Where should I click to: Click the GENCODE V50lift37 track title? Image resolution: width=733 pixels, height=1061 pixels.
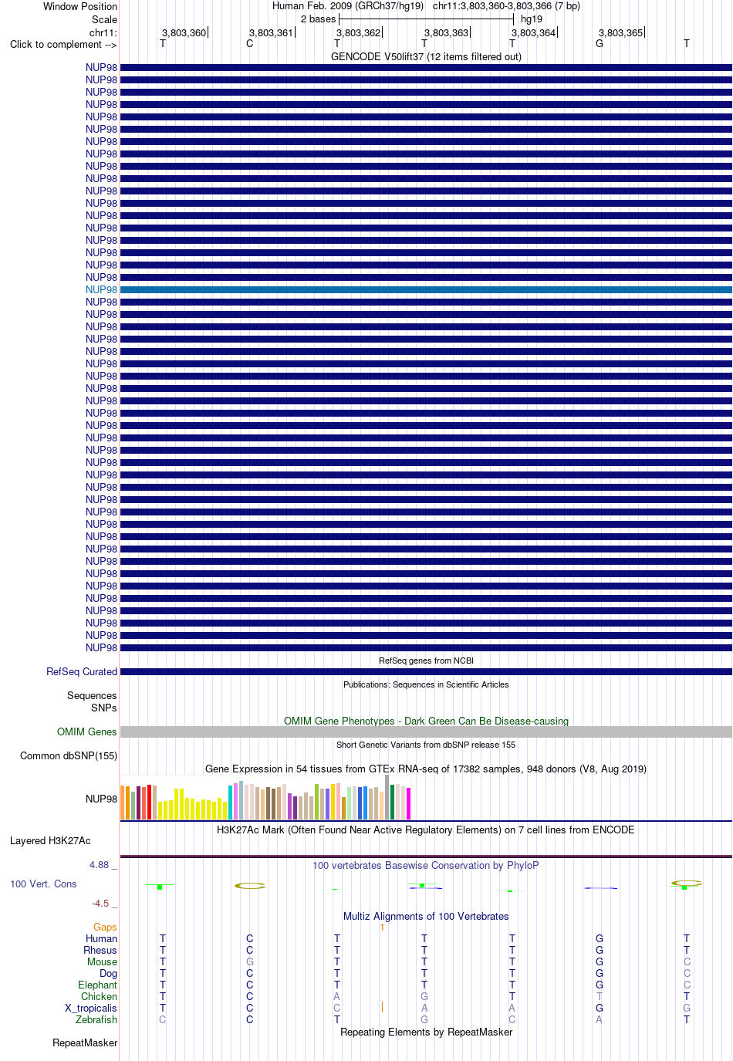click(x=426, y=56)
